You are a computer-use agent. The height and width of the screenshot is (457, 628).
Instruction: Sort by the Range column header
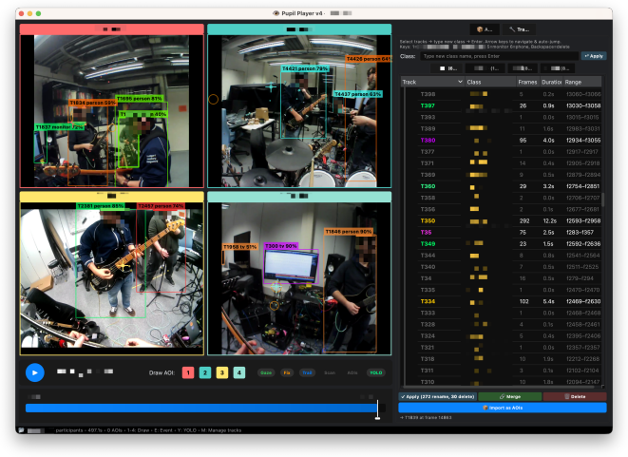[x=582, y=82]
